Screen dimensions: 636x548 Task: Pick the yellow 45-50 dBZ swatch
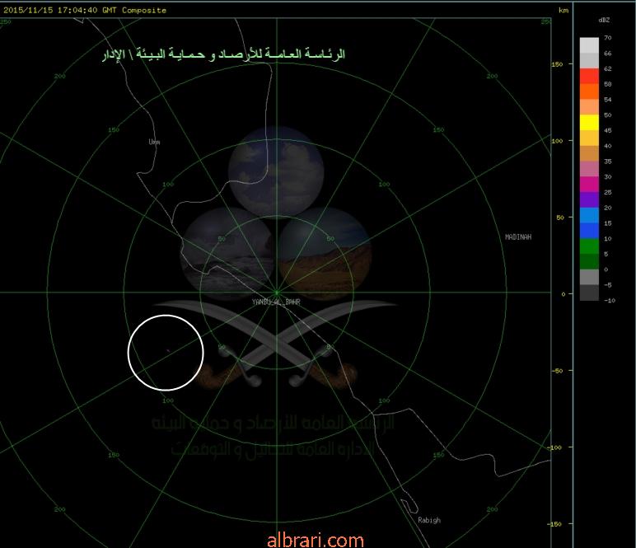589,123
